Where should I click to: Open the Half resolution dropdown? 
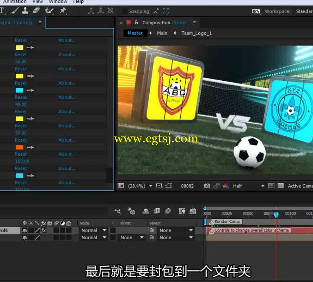pos(249,186)
